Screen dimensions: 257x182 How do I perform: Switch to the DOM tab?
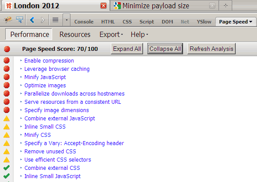tap(167, 22)
